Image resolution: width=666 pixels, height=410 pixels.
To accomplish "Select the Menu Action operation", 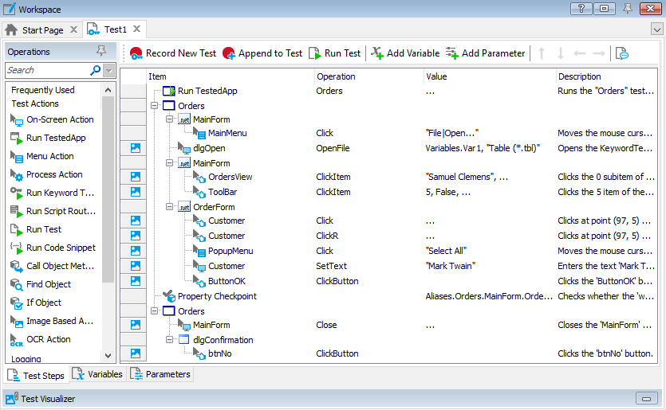I will pos(42,157).
